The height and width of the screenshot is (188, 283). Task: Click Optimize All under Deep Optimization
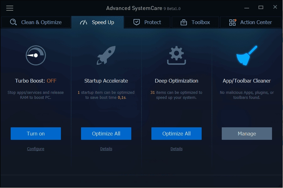point(177,134)
